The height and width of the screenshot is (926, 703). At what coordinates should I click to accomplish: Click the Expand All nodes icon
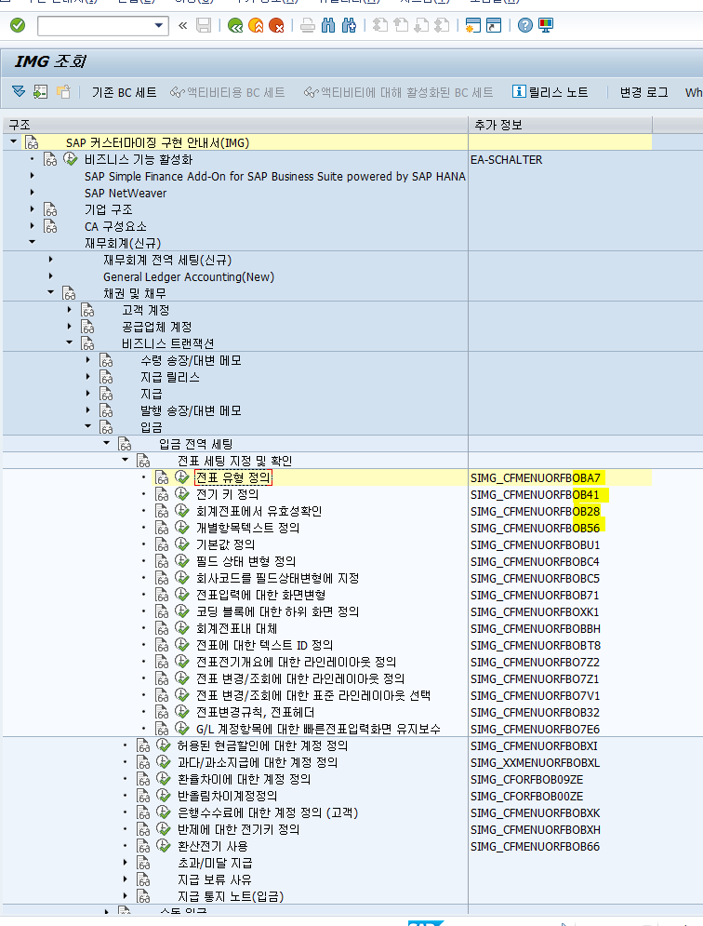[19, 91]
